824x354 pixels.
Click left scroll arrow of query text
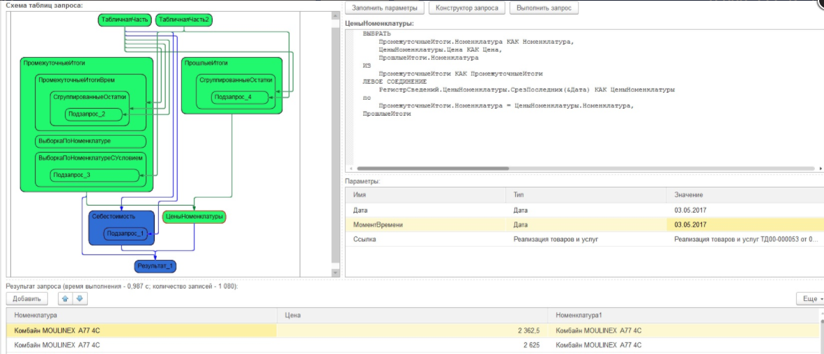(351, 168)
